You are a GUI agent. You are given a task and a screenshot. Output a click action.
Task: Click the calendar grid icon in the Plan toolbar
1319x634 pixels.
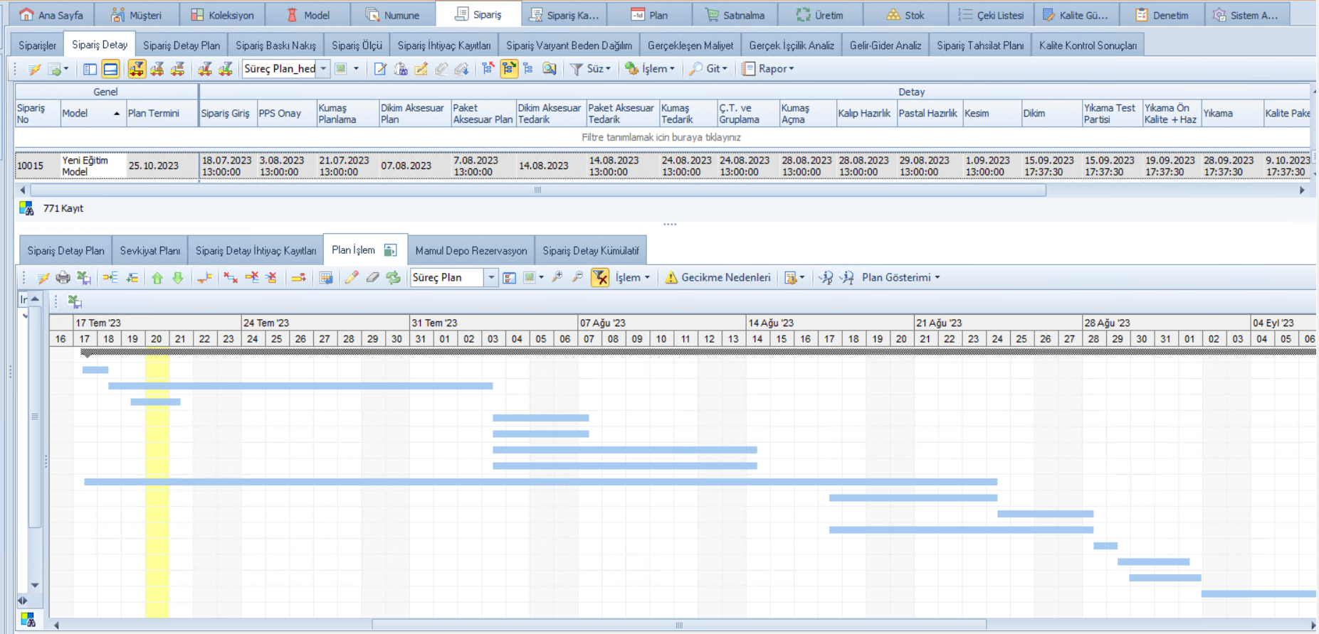click(x=325, y=278)
